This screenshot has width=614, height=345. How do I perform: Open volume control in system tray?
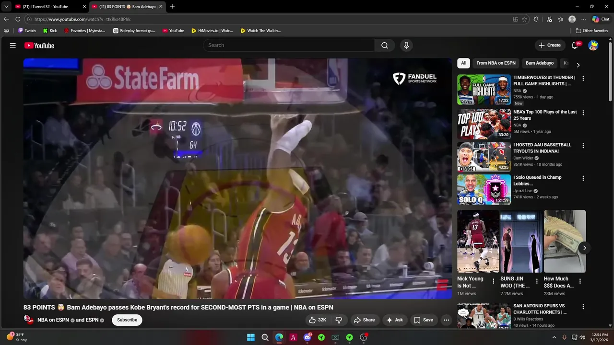pos(582,337)
